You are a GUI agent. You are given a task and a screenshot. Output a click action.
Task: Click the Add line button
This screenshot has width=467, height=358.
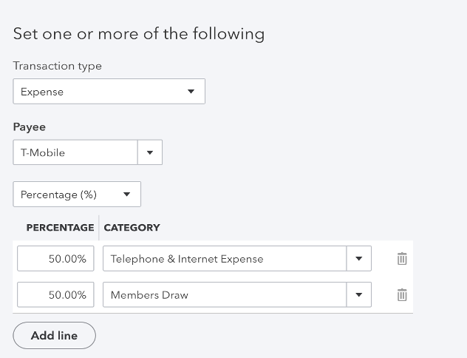54,335
